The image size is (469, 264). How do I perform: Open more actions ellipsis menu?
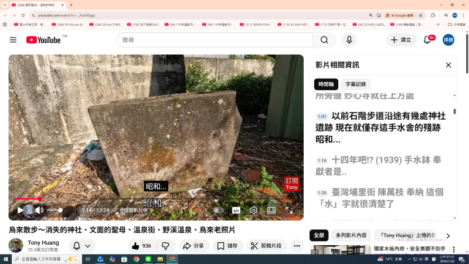[x=297, y=246]
